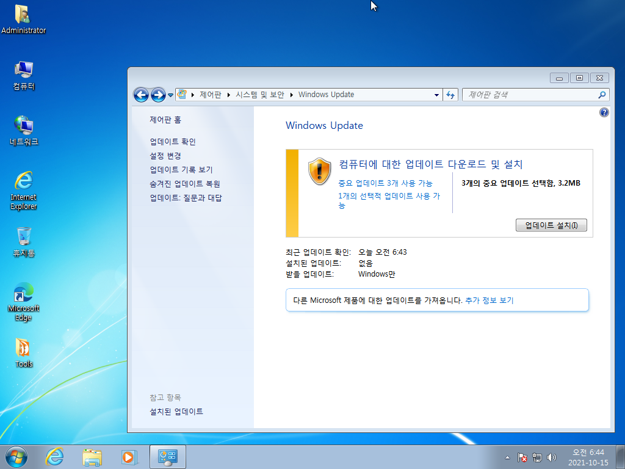Open the volume speaker tray icon

pyautogui.click(x=552, y=457)
